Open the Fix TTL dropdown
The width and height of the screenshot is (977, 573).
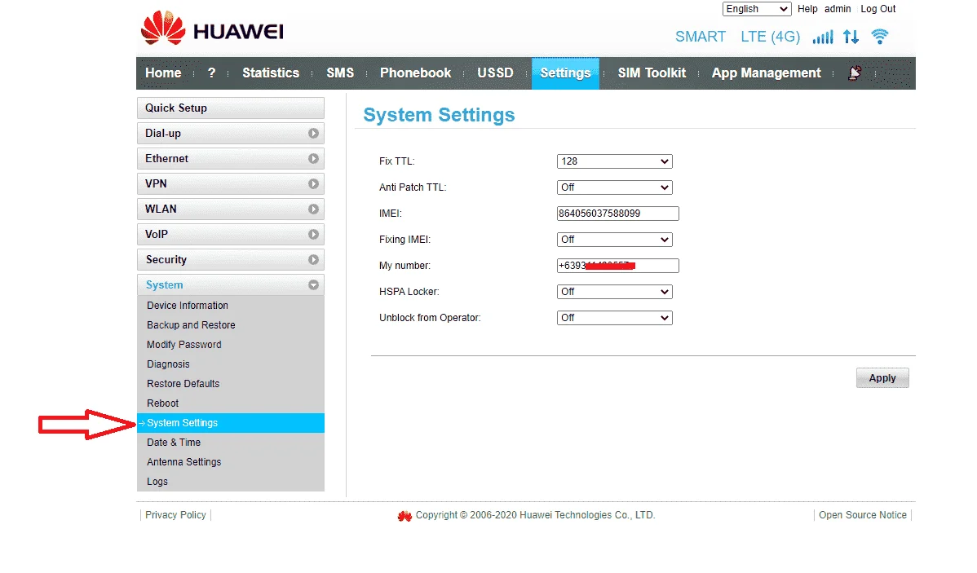614,161
